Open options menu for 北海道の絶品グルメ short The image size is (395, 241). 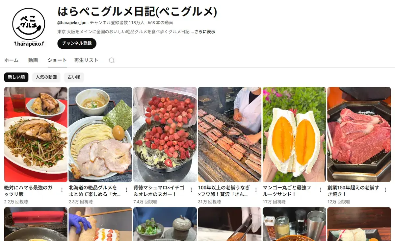tap(126, 190)
